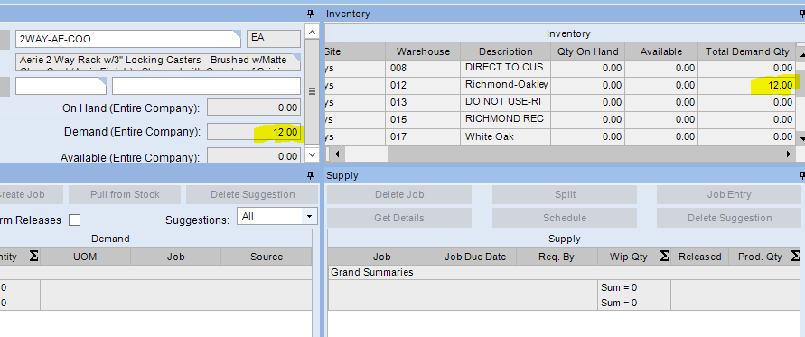Click down arrow of part panel scrollbar
The image size is (805, 337).
pyautogui.click(x=312, y=154)
